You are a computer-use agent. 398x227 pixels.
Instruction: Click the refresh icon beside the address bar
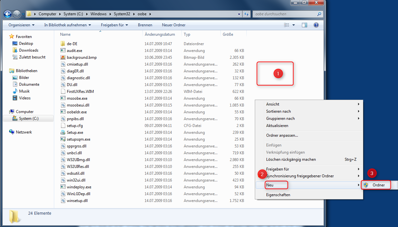pos(246,14)
